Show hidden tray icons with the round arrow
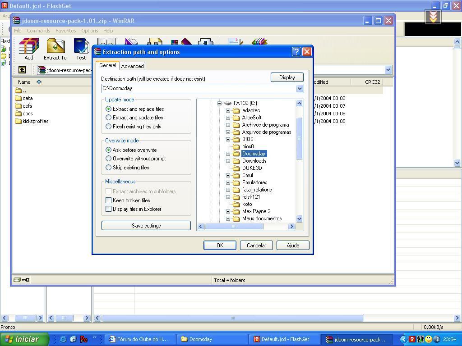 (404, 339)
